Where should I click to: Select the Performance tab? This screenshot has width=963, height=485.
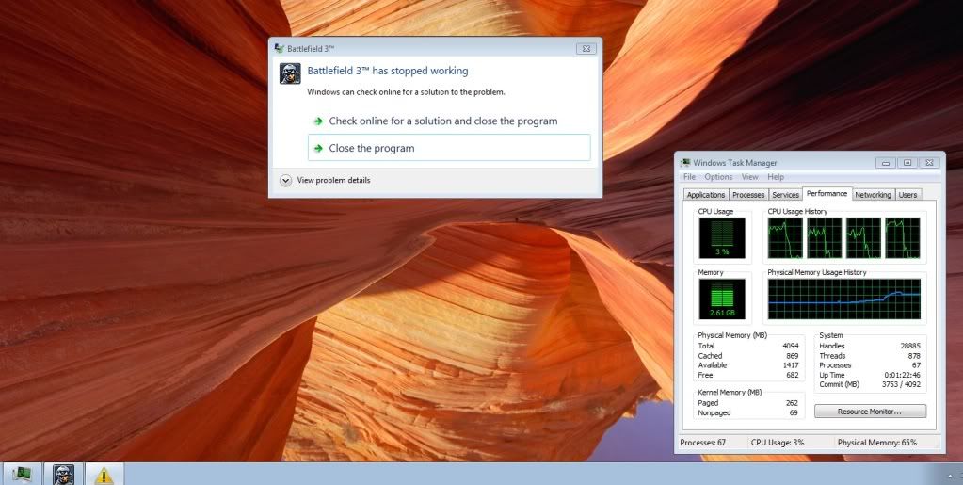tap(827, 194)
